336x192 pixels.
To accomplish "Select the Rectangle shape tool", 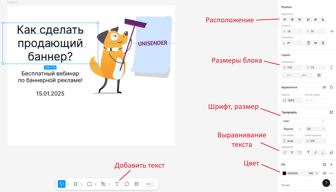I will tap(89, 184).
